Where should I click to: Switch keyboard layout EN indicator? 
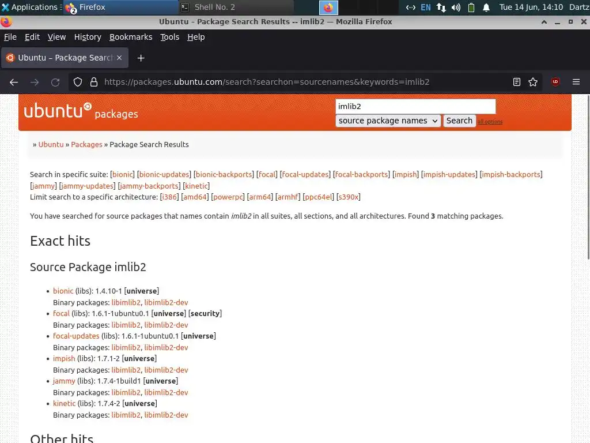point(426,7)
